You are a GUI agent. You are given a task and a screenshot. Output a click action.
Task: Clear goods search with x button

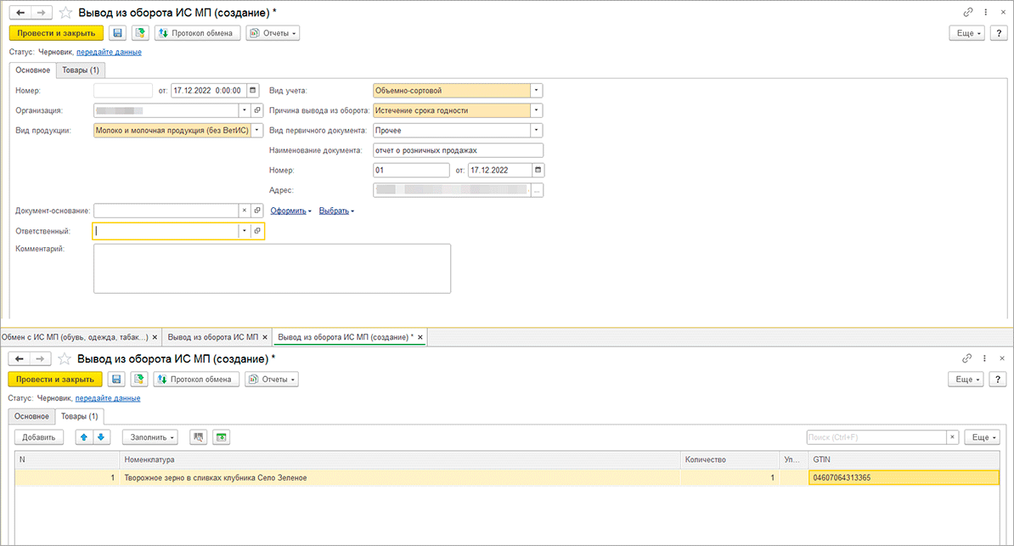[x=953, y=437]
